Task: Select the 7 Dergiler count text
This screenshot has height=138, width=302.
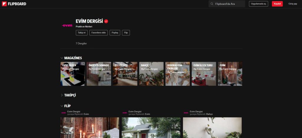Action: (x=81, y=44)
